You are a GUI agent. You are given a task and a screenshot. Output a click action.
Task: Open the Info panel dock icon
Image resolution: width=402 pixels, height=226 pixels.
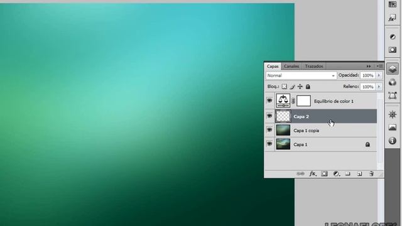click(392, 141)
